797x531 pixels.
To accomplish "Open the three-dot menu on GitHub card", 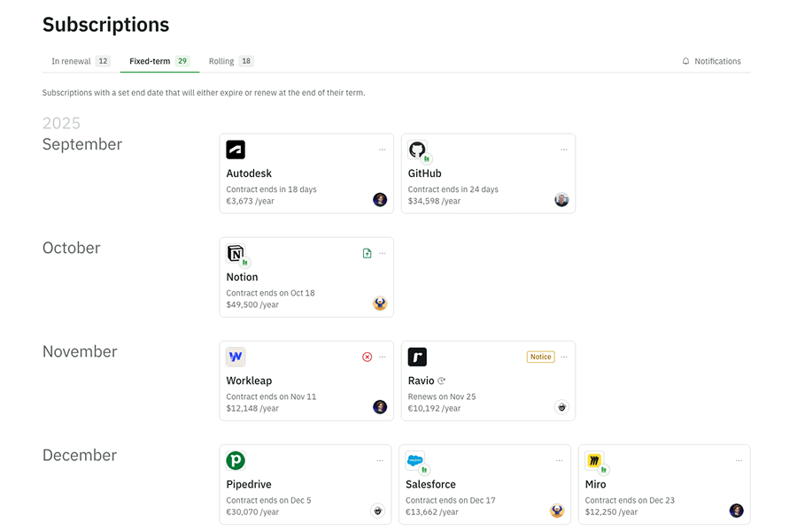I will click(x=564, y=150).
